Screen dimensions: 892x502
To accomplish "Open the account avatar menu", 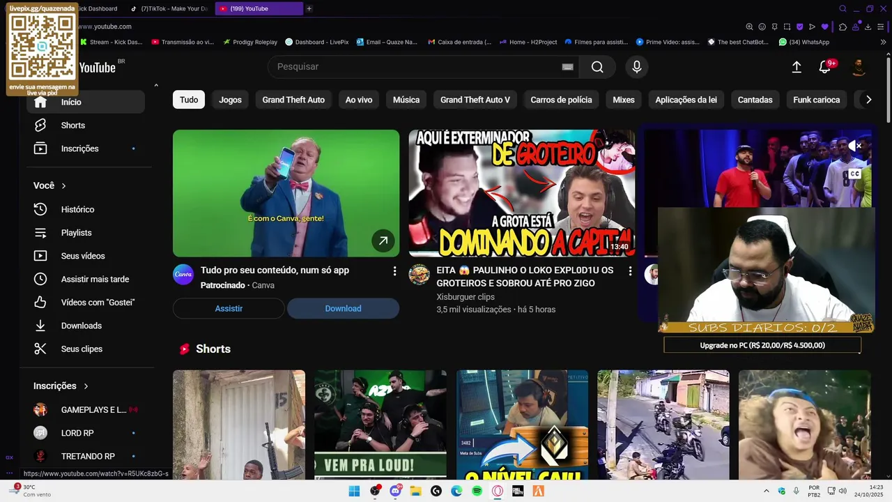I will [x=859, y=67].
